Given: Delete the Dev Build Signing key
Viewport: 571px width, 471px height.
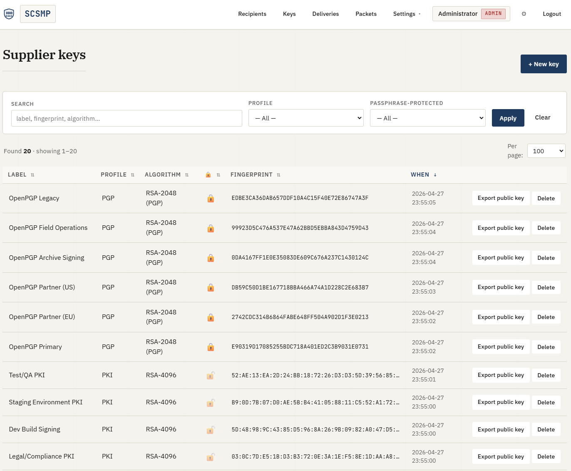Looking at the screenshot, I should pyautogui.click(x=546, y=429).
